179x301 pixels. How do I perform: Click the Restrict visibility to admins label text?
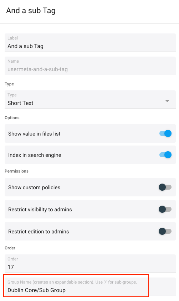pyautogui.click(x=40, y=210)
